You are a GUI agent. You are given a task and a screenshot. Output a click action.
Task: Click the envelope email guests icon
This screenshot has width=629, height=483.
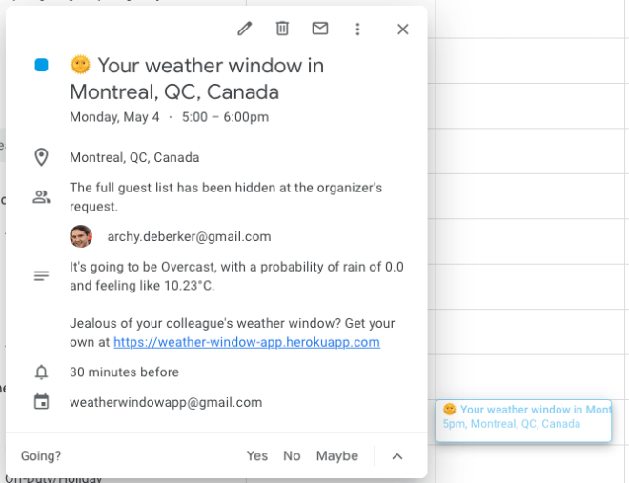click(x=320, y=29)
